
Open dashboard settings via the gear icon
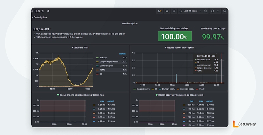(x=174, y=11)
